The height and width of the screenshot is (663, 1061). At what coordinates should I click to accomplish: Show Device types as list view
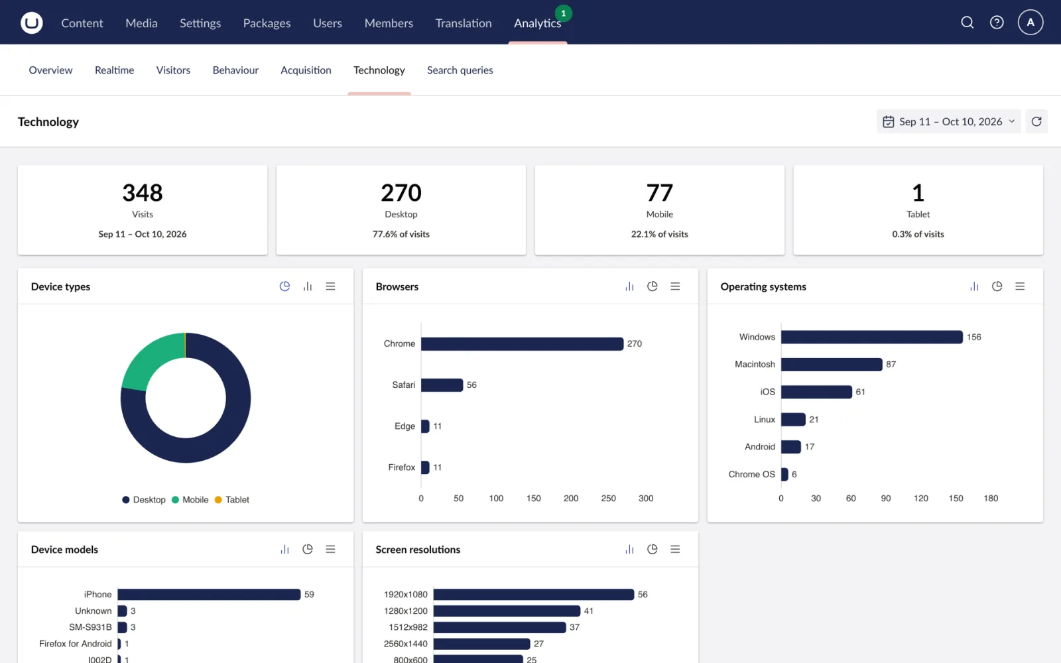click(330, 286)
